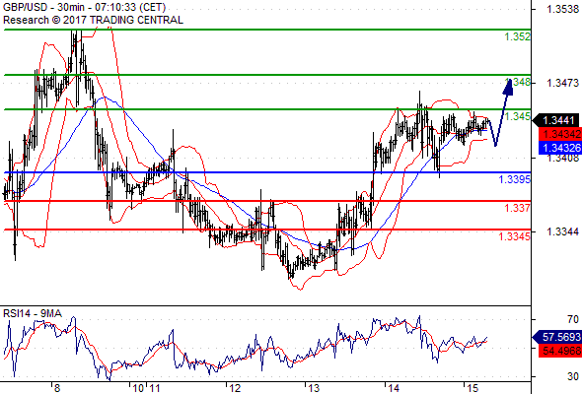Select the 1.348 resistance level label

518,82
